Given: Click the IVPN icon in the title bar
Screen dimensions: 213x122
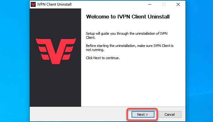Looking at the screenshot, I should point(33,4).
